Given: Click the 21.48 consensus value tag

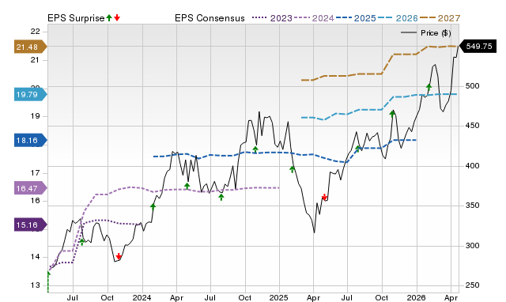Looking at the screenshot, I should point(30,47).
